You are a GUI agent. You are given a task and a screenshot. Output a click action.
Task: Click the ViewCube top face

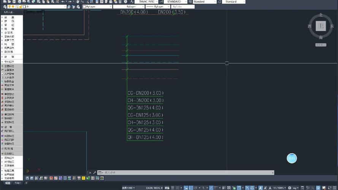(x=321, y=26)
